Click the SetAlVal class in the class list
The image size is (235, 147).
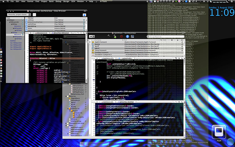[13, 41]
